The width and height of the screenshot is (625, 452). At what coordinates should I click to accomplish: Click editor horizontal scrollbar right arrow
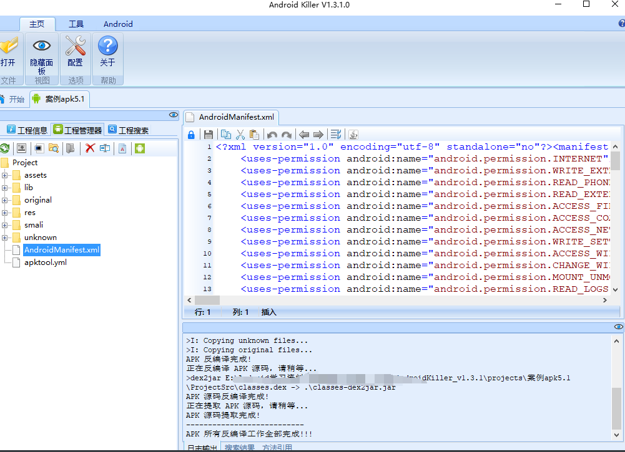tap(604, 300)
